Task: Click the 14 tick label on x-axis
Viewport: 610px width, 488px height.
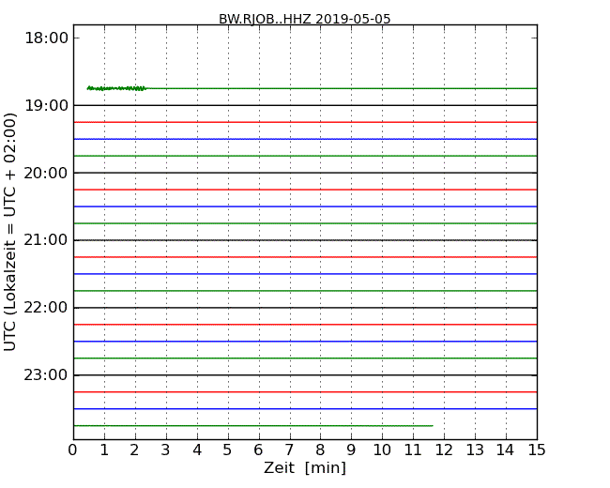Action: coord(505,450)
